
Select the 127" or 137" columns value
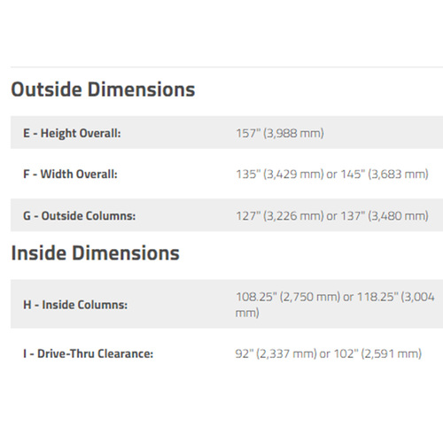tap(332, 215)
